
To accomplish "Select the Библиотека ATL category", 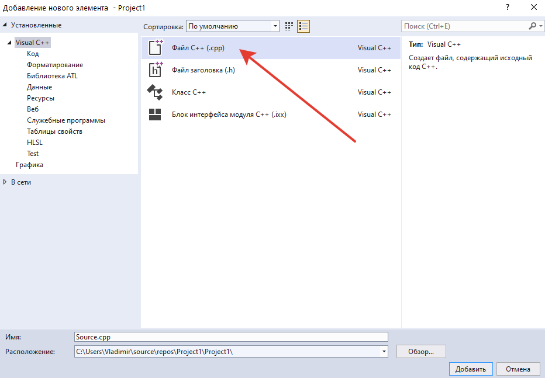I will point(52,76).
